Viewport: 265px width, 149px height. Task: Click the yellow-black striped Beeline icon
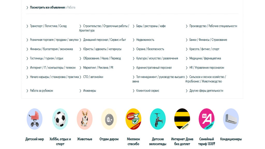coord(182,119)
